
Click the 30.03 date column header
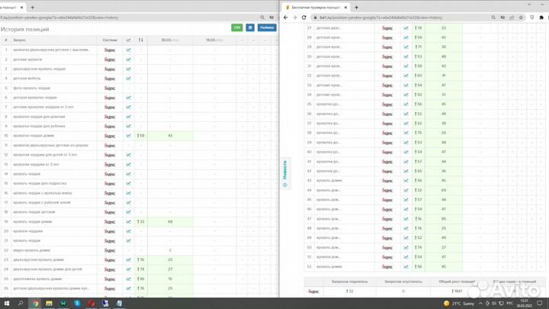[x=165, y=40]
